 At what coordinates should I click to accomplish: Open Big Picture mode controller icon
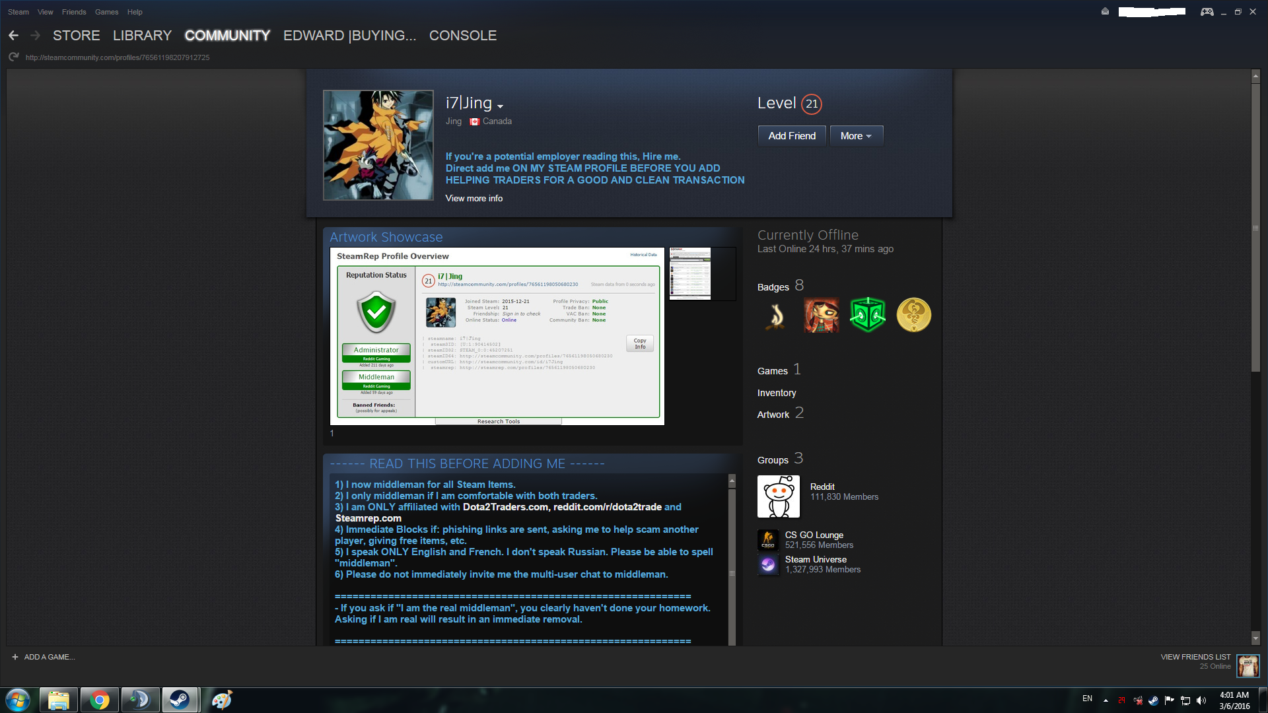1207,12
